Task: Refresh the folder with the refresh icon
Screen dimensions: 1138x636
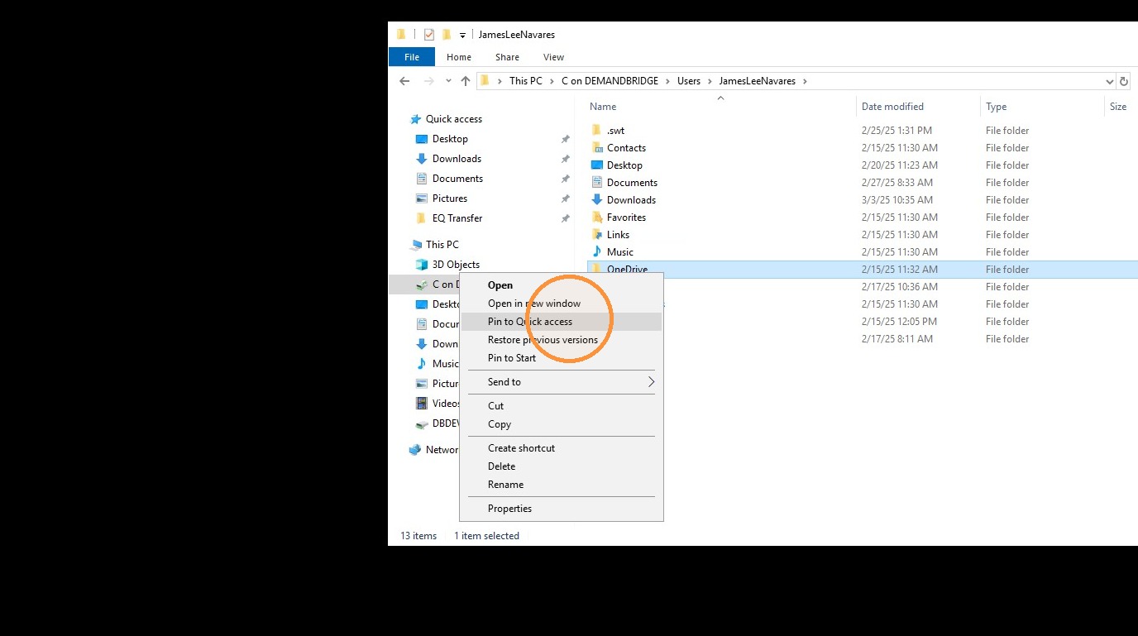Action: tap(1123, 81)
